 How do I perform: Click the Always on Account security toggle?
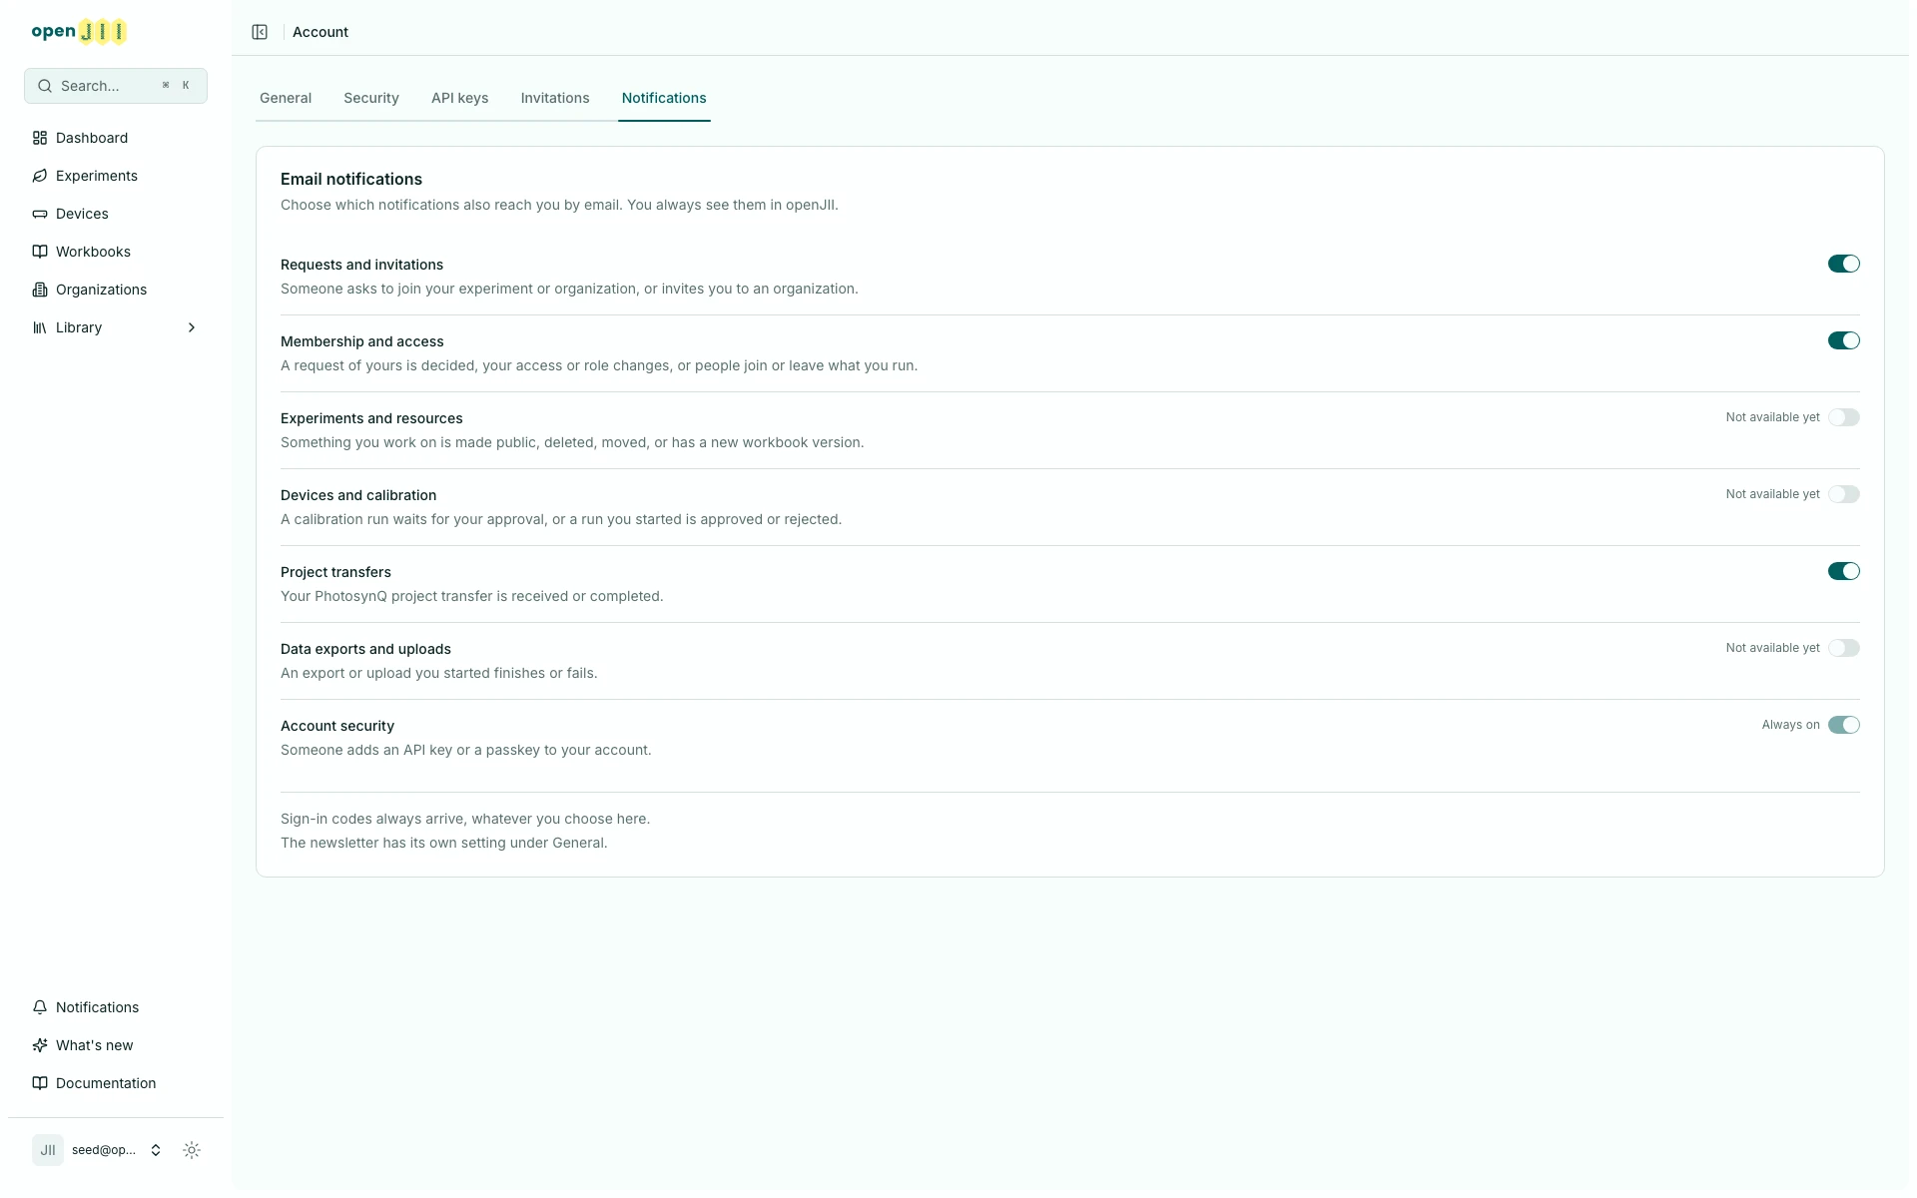tap(1843, 725)
